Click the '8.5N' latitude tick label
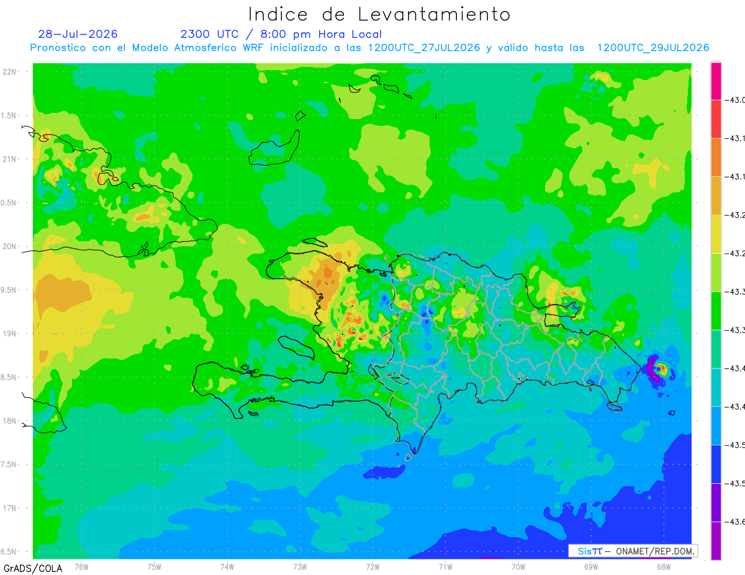Screen dimensions: 745x575 [x=9, y=377]
